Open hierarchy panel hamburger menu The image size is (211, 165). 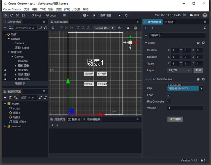[44, 22]
